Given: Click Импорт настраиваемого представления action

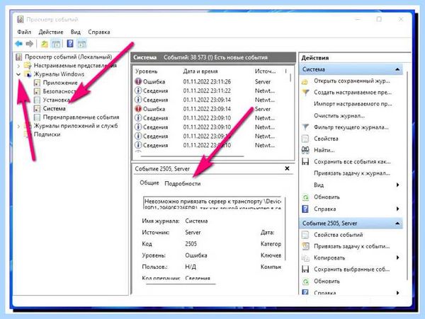Looking at the screenshot, I should 353,104.
